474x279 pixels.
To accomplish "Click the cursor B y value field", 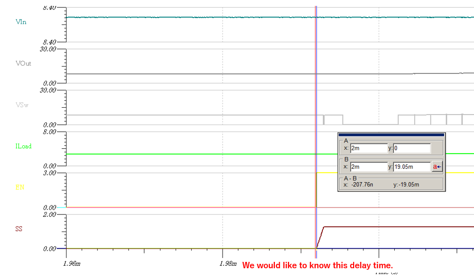I will point(412,167).
